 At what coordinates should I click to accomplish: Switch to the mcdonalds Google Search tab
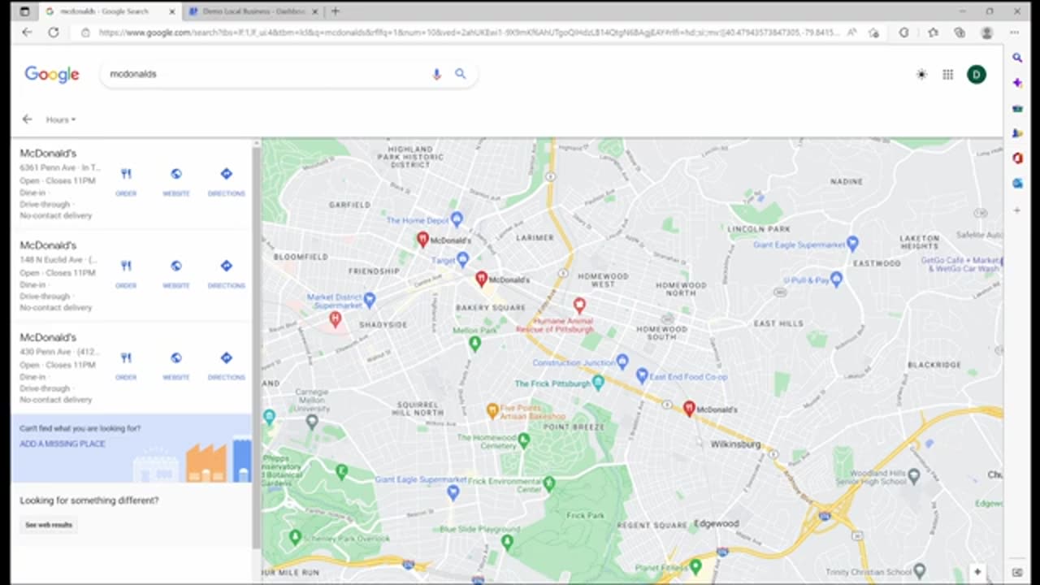click(x=110, y=11)
